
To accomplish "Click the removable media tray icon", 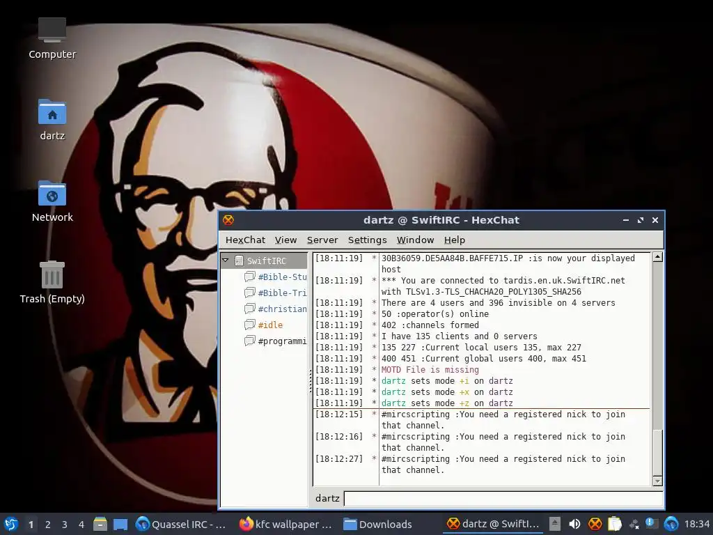I will 554,524.
